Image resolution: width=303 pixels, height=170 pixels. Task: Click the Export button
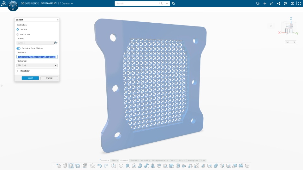click(x=30, y=78)
